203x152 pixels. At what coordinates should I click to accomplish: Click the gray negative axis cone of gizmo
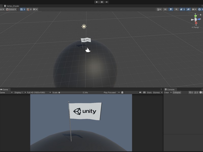coord(193,20)
